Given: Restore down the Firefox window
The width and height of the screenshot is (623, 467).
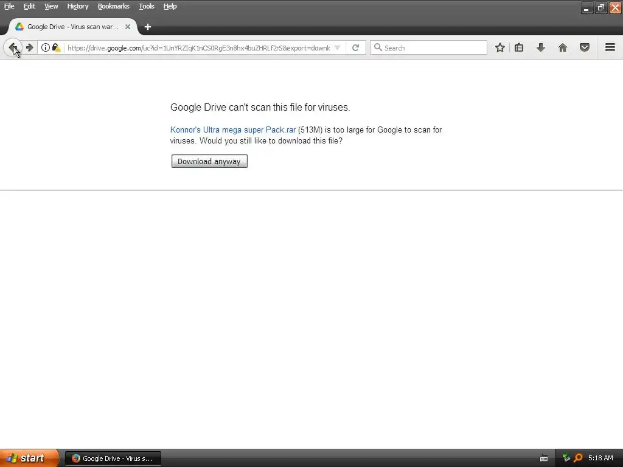Looking at the screenshot, I should pos(600,7).
